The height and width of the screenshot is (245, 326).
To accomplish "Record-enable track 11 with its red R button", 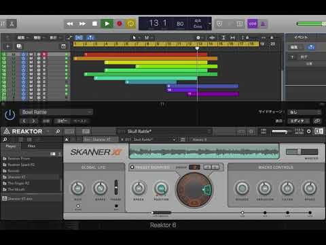I will (x=44, y=54).
